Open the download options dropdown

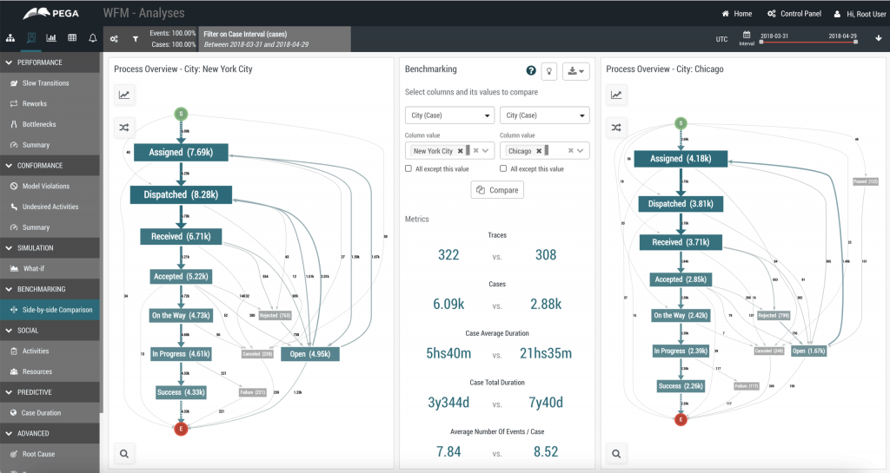click(576, 71)
